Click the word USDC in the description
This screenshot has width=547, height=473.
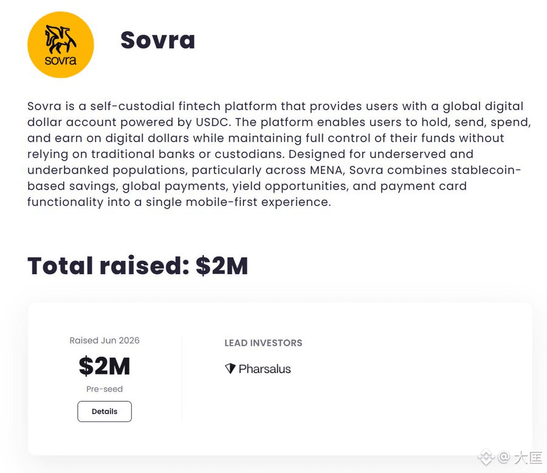pyautogui.click(x=213, y=122)
